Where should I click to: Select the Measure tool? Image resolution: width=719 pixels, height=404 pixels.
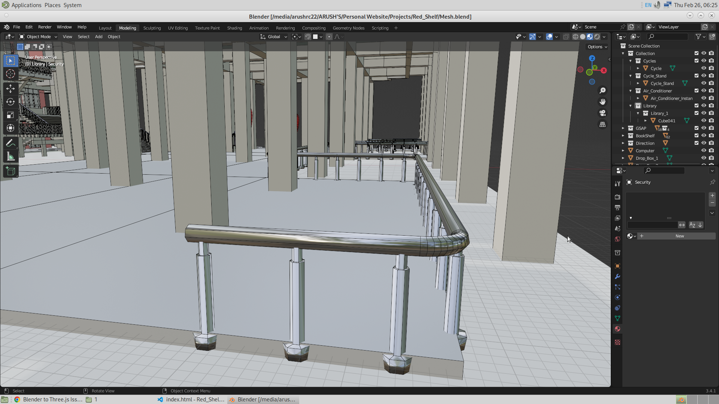click(x=10, y=156)
